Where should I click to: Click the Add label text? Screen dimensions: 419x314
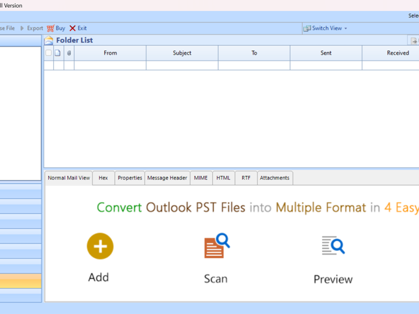click(x=98, y=277)
